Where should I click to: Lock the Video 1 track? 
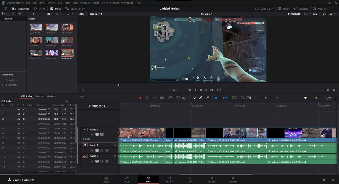92,134
